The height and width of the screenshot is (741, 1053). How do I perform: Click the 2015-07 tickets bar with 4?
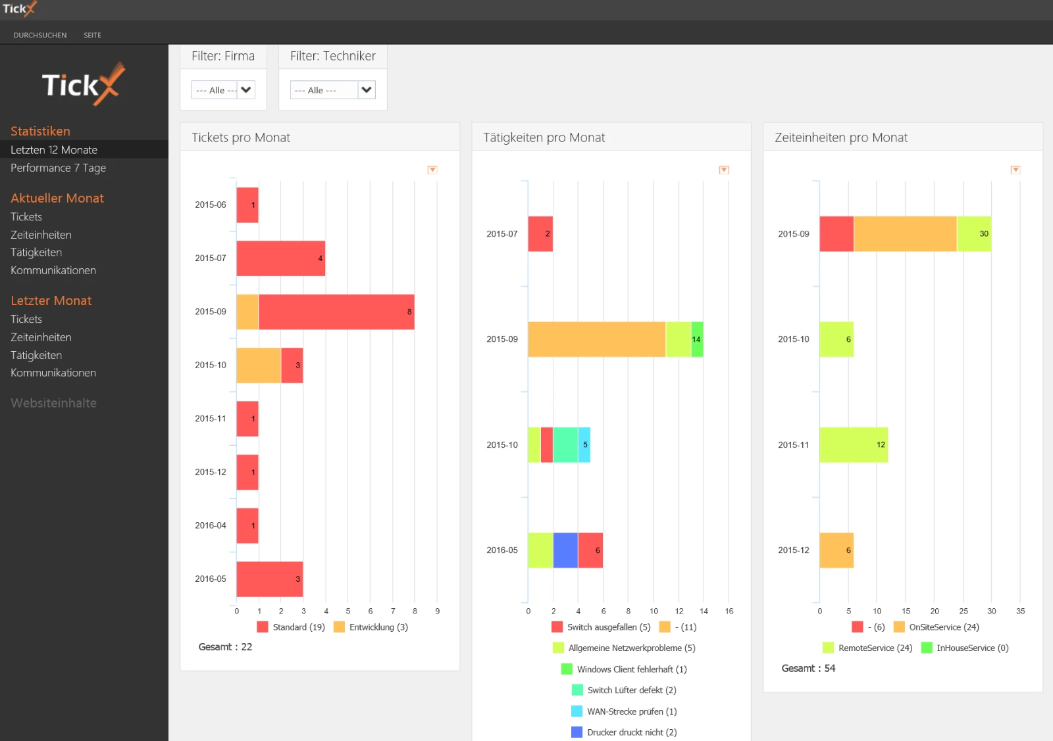click(281, 258)
